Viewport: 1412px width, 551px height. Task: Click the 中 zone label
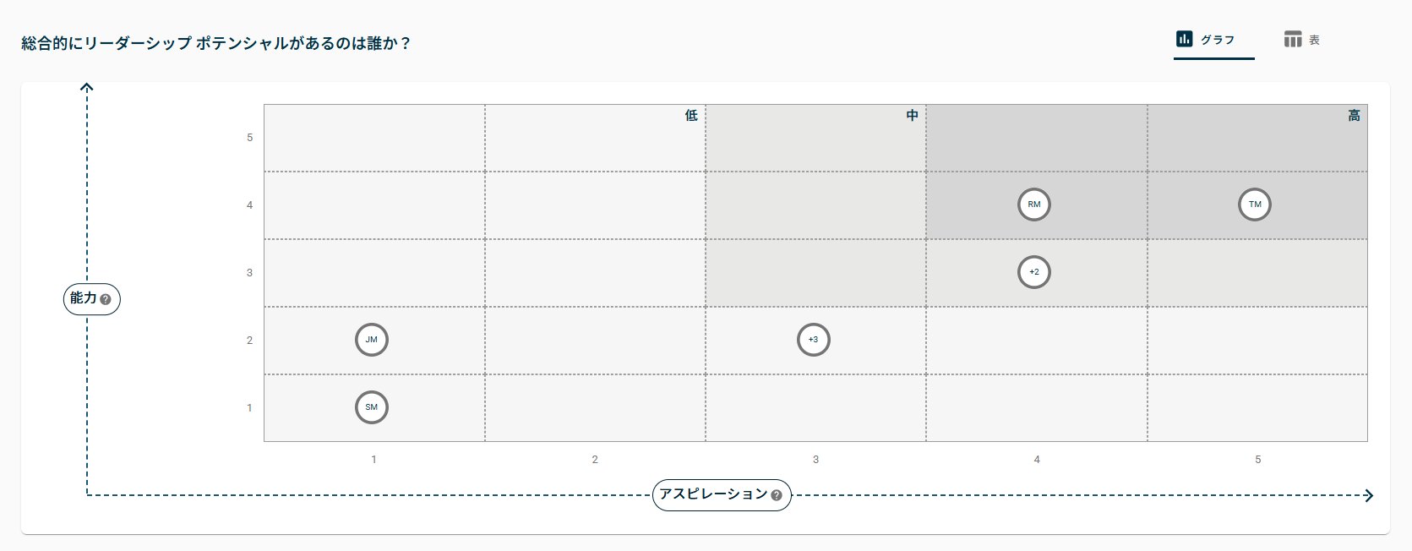[912, 115]
